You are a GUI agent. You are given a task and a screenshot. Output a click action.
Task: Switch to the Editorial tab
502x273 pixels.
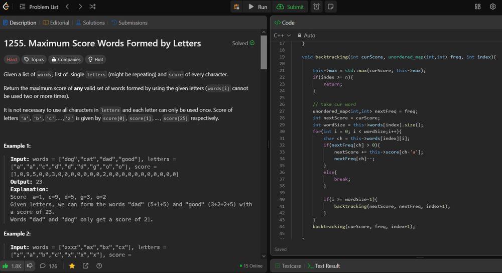[56, 23]
